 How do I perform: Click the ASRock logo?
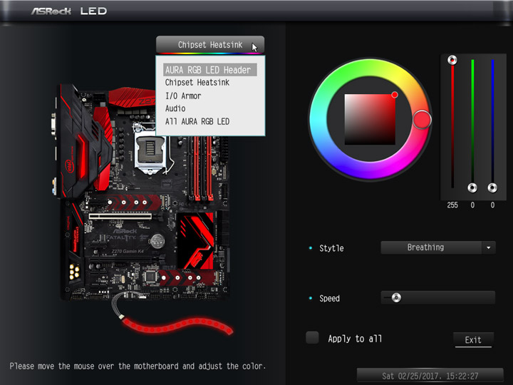point(51,11)
